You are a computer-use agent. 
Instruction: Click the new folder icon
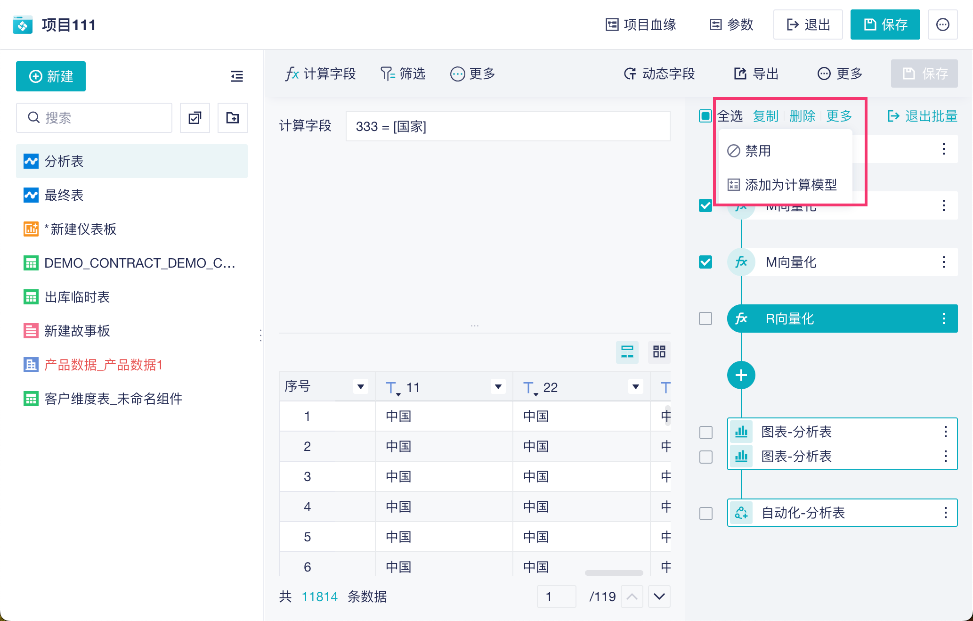[233, 118]
